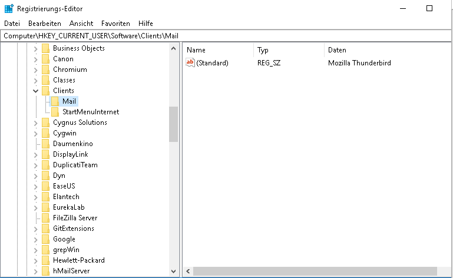Expand the Classes key
This screenshot has width=453, height=278.
point(35,81)
